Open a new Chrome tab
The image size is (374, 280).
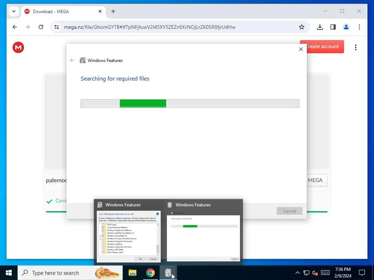[x=113, y=11]
